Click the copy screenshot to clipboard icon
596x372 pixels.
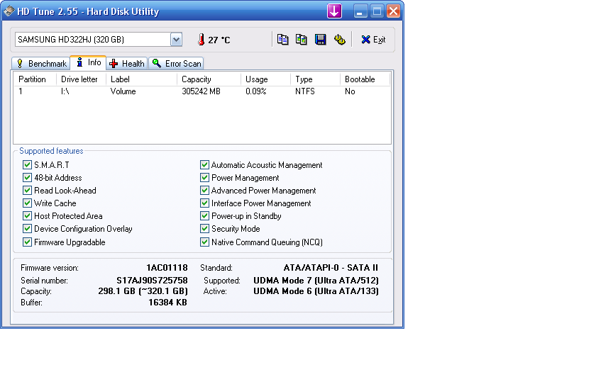302,40
